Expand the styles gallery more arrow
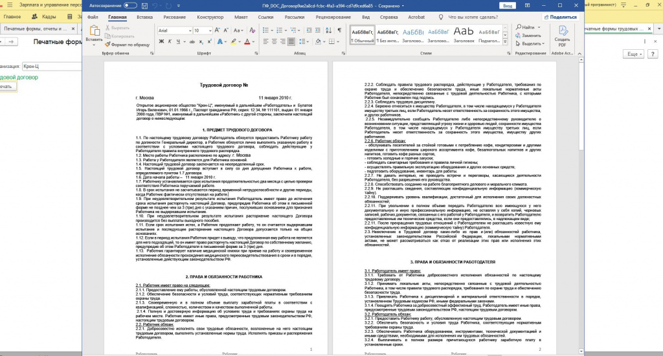The height and width of the screenshot is (356, 663). point(505,42)
